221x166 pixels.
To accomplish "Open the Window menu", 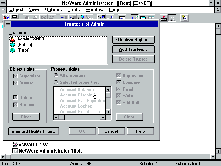I will pos(94,9).
